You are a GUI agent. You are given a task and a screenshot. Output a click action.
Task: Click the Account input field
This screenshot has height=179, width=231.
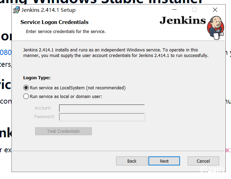[102, 108]
